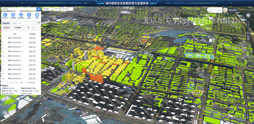254x124 pixels.
Task: Click the 值得关注(C级) 17 statistic
Action: point(9,91)
